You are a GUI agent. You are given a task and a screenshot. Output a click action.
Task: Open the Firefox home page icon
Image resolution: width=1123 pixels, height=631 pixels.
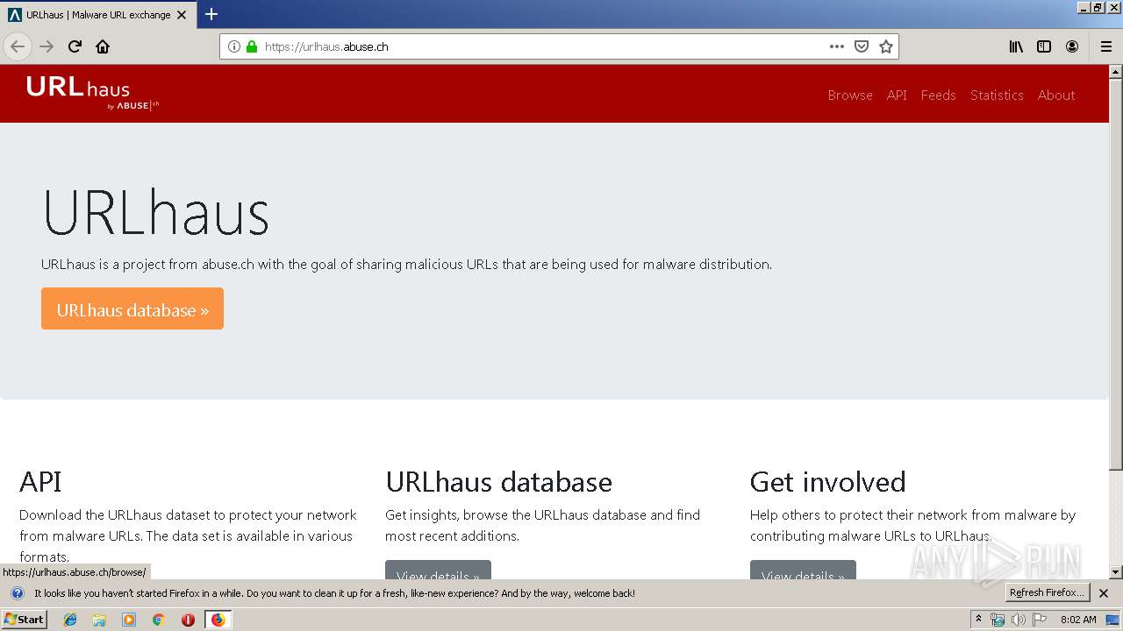click(x=103, y=46)
